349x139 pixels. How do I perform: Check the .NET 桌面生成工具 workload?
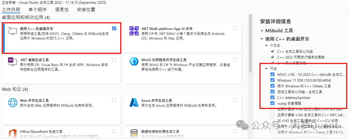(114, 60)
